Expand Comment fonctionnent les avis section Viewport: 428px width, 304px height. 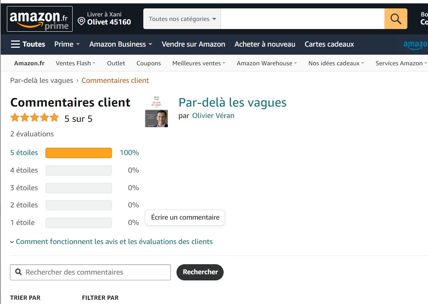coord(111,242)
